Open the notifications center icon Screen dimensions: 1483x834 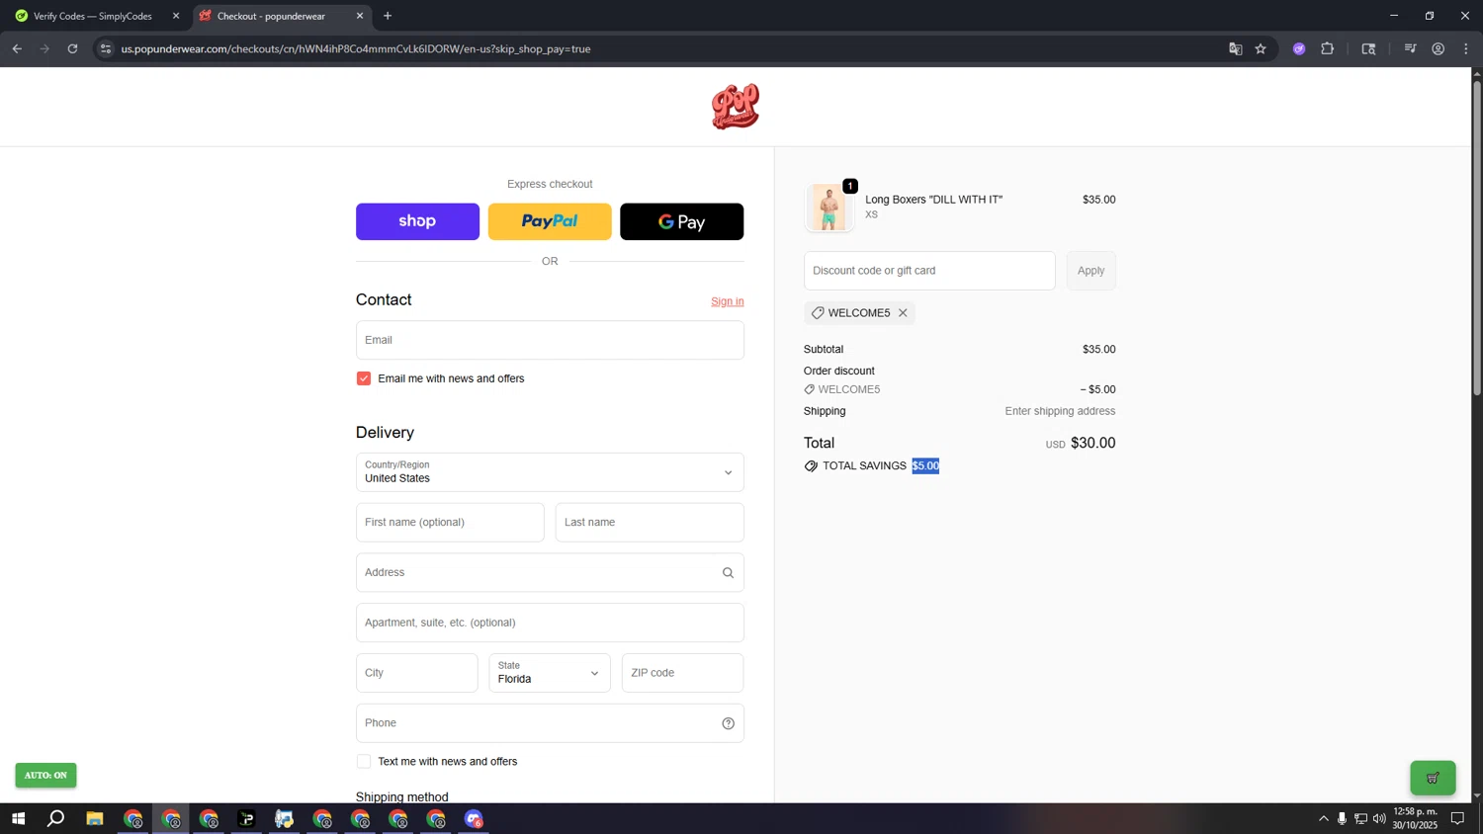click(x=1457, y=818)
